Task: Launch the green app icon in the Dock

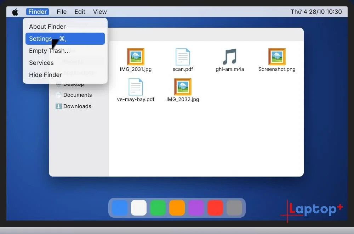Action: click(x=158, y=207)
